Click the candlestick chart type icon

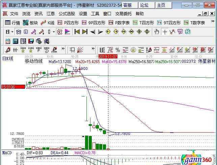point(49,32)
